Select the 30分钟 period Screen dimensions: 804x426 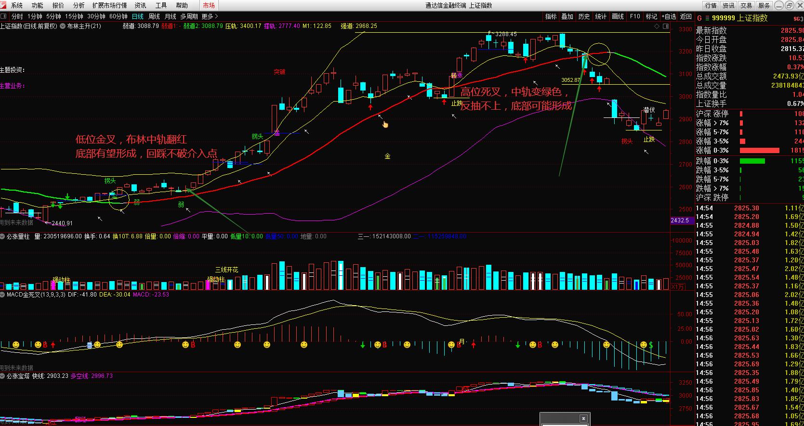click(x=96, y=16)
